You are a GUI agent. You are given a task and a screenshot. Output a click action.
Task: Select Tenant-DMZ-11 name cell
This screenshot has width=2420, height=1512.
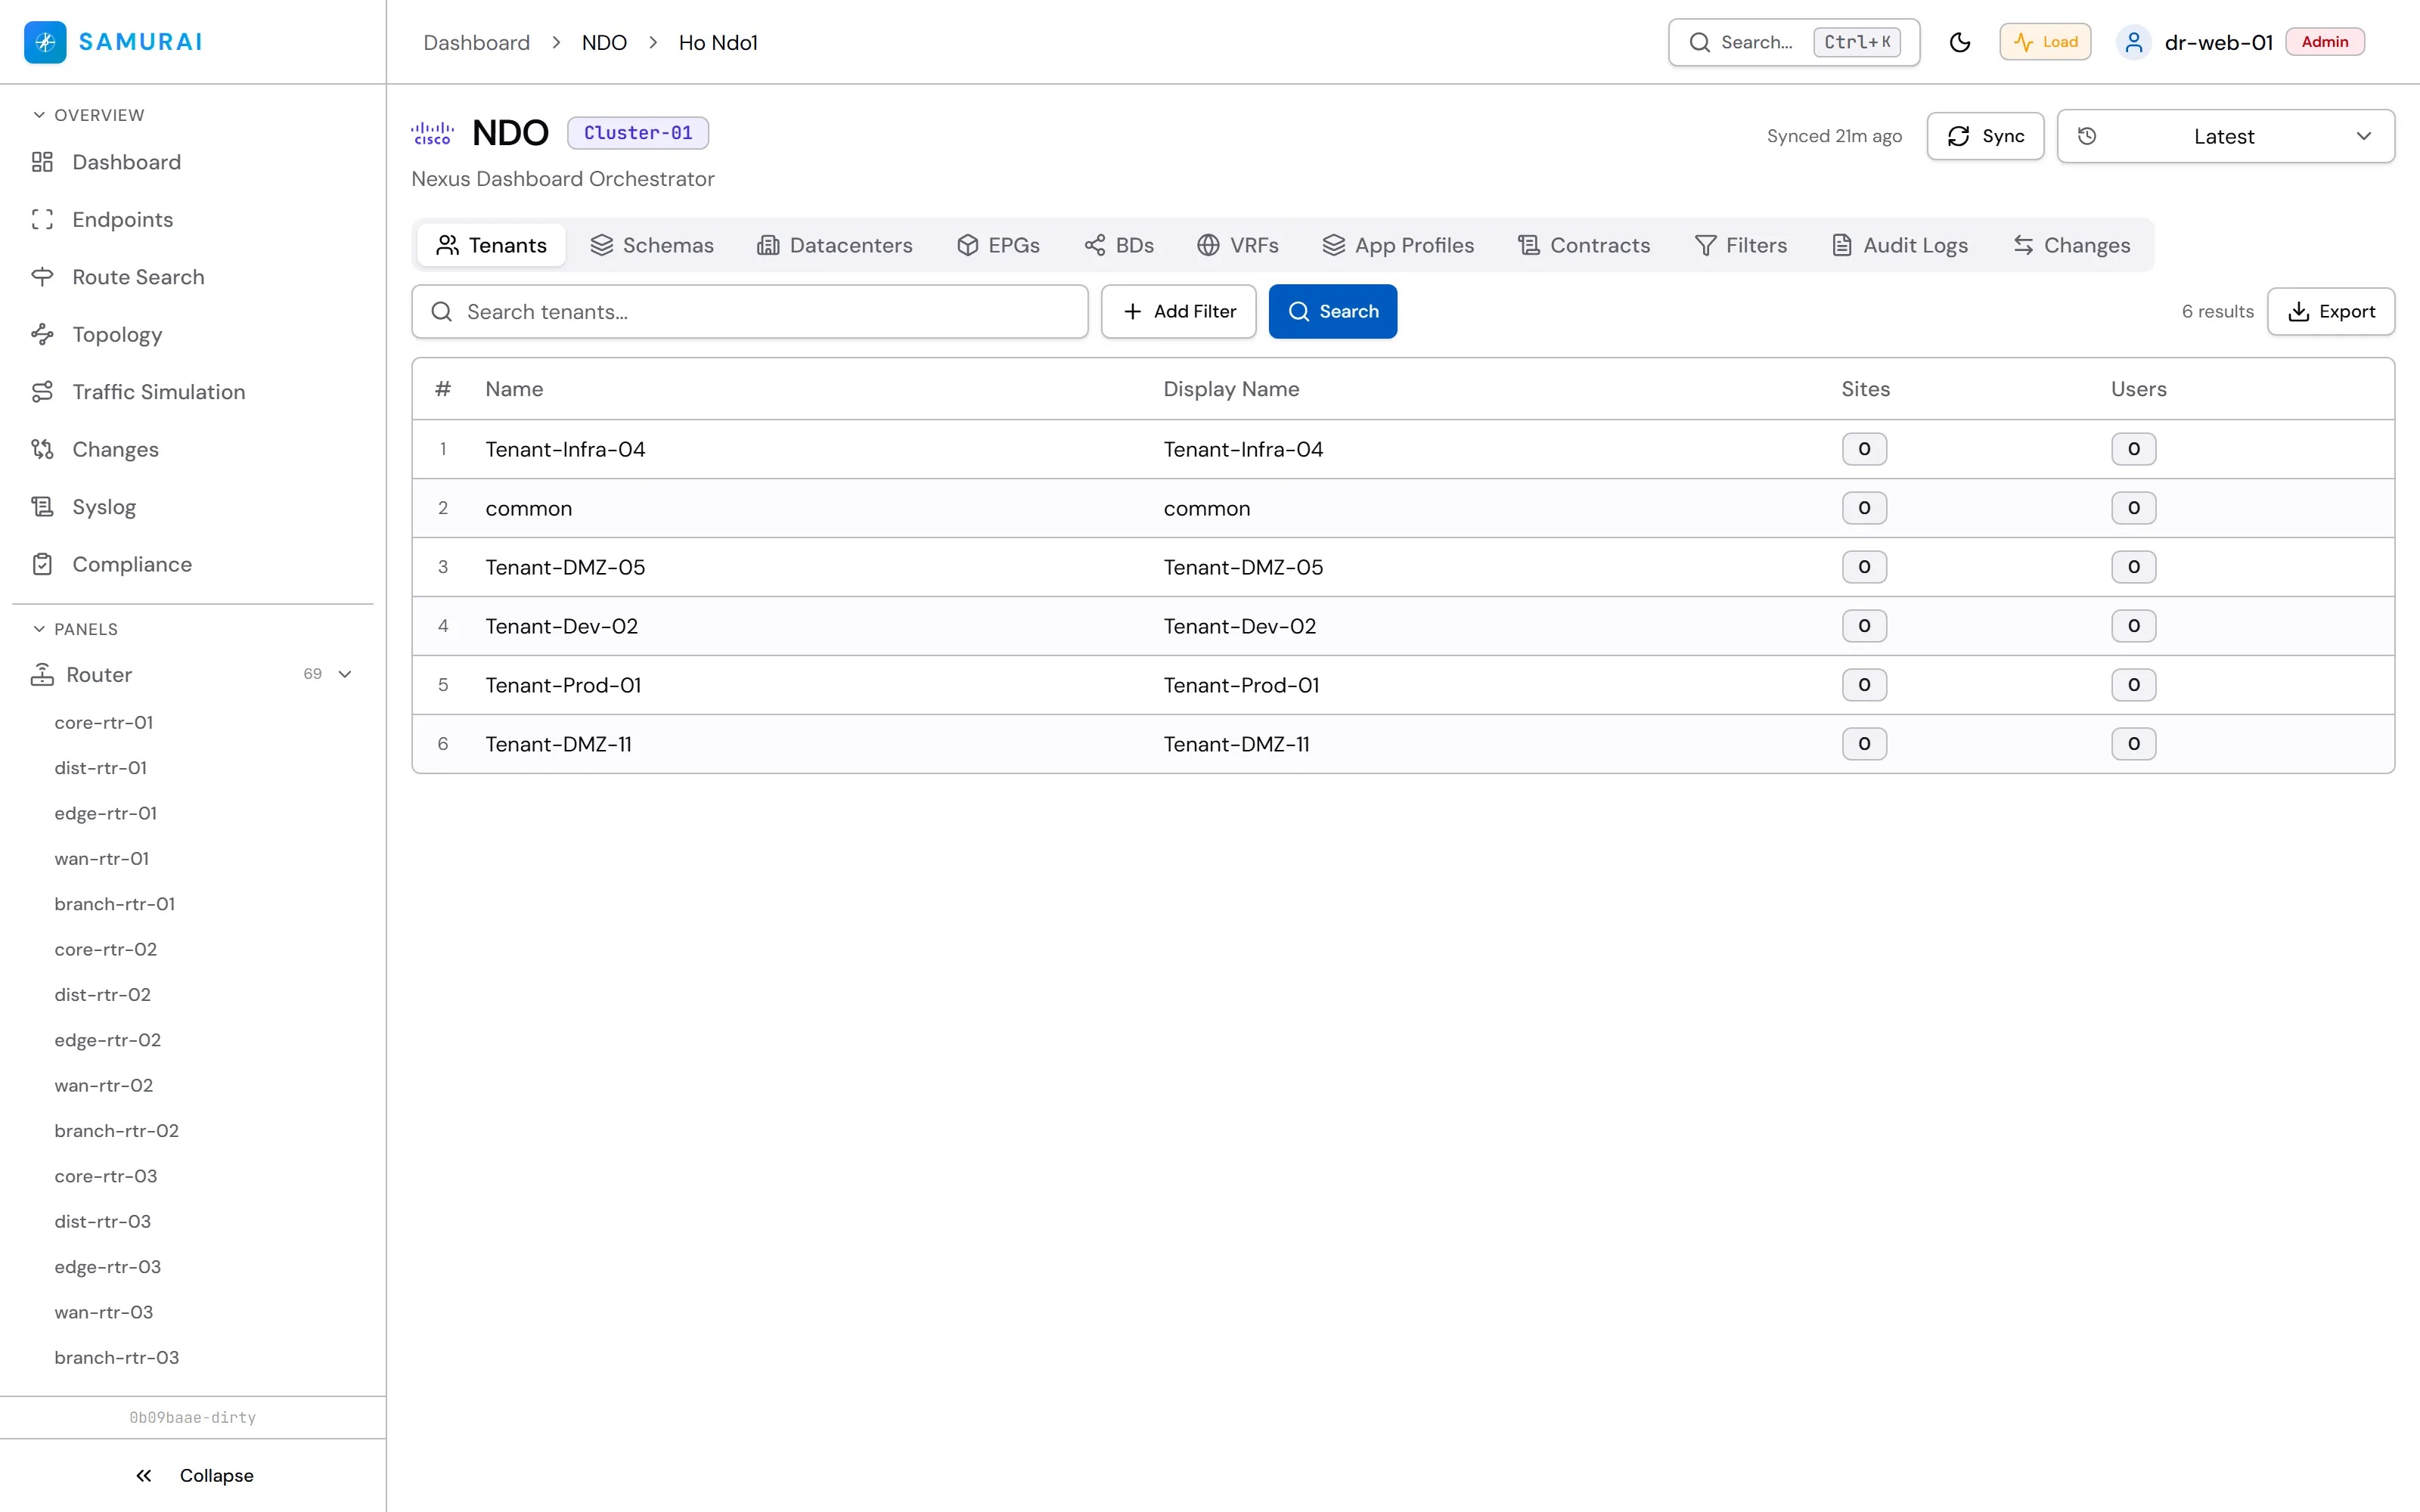point(558,745)
